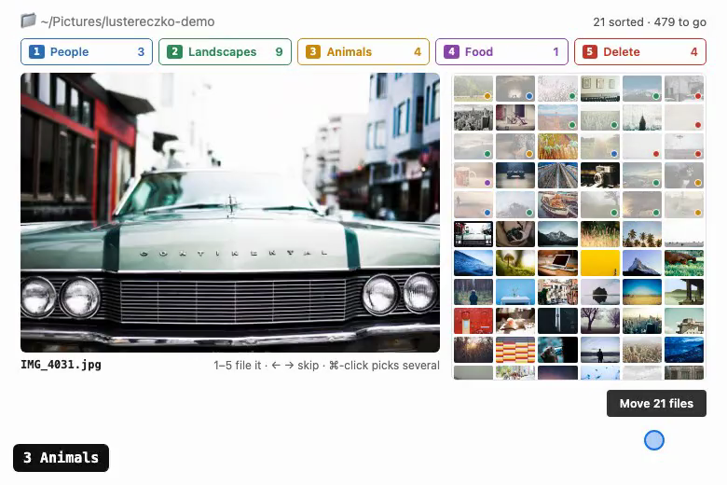Click the IMG_4031.jpg file name

click(x=61, y=365)
